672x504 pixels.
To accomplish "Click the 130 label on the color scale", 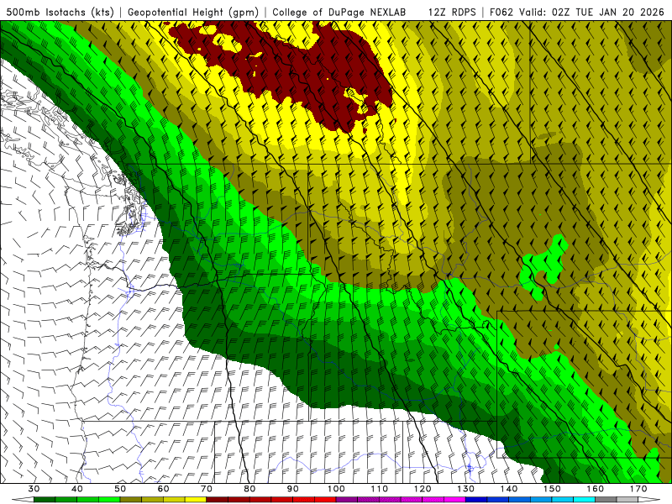I will [x=466, y=489].
